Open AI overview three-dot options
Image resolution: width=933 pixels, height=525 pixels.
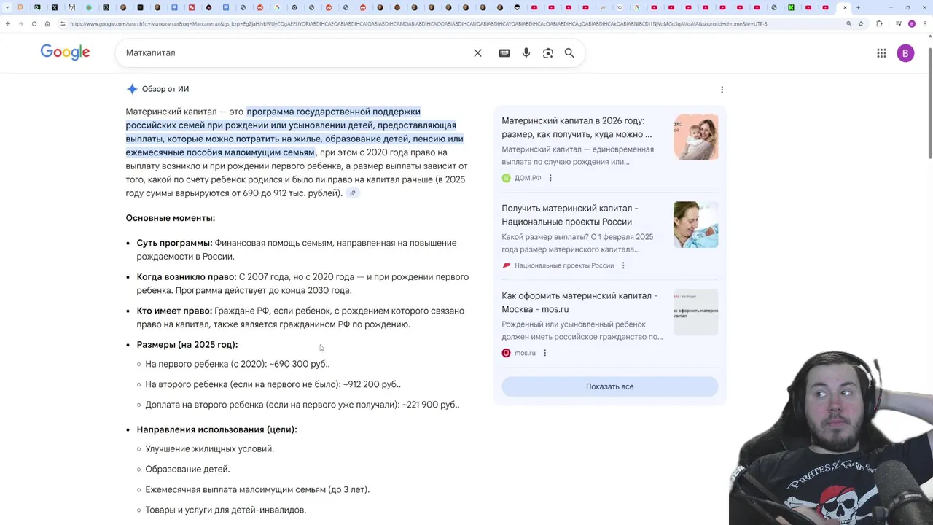pyautogui.click(x=722, y=90)
